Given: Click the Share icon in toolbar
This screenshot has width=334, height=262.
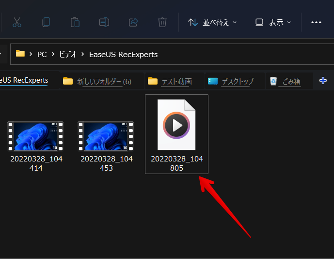Looking at the screenshot, I should [x=133, y=22].
